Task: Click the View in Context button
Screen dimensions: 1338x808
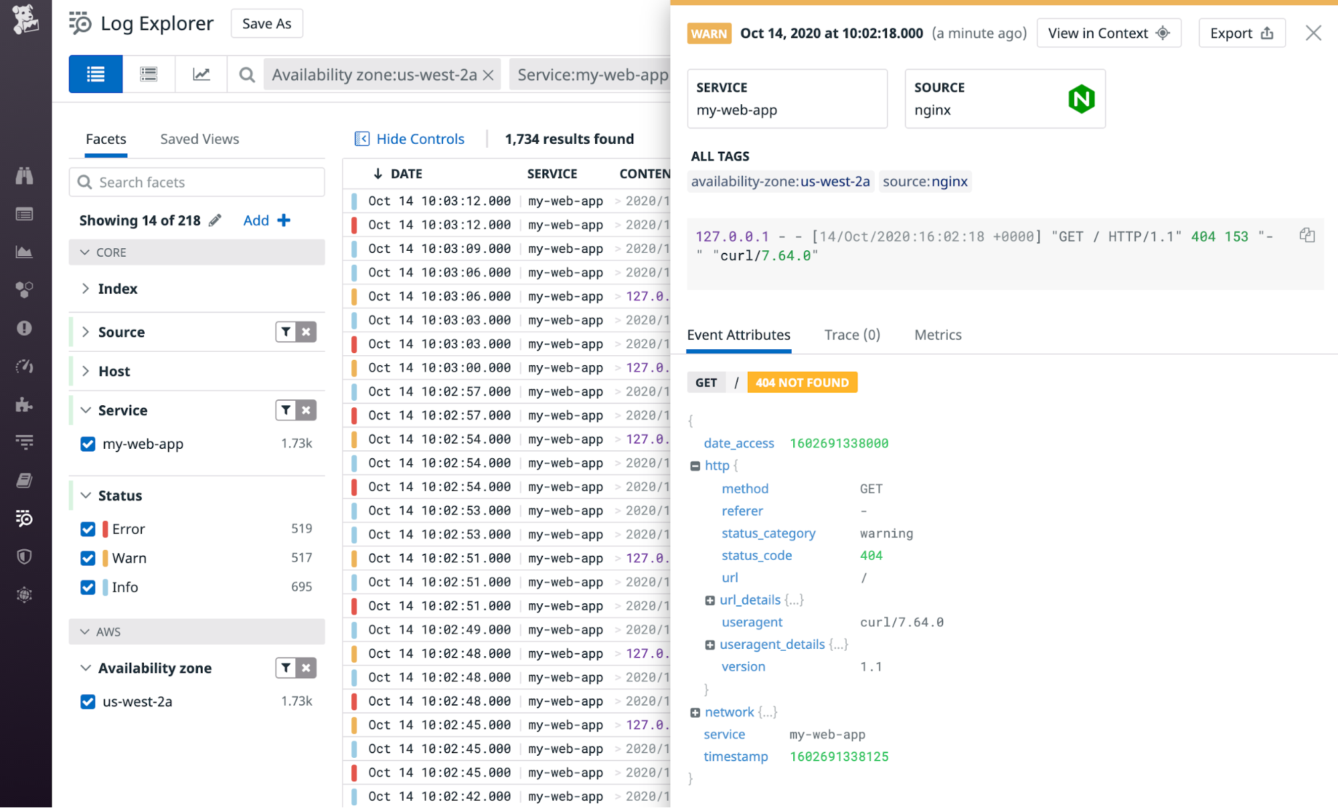Action: click(x=1108, y=33)
